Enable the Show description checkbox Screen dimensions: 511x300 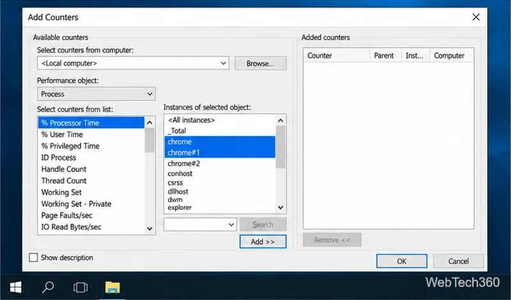[x=33, y=258]
